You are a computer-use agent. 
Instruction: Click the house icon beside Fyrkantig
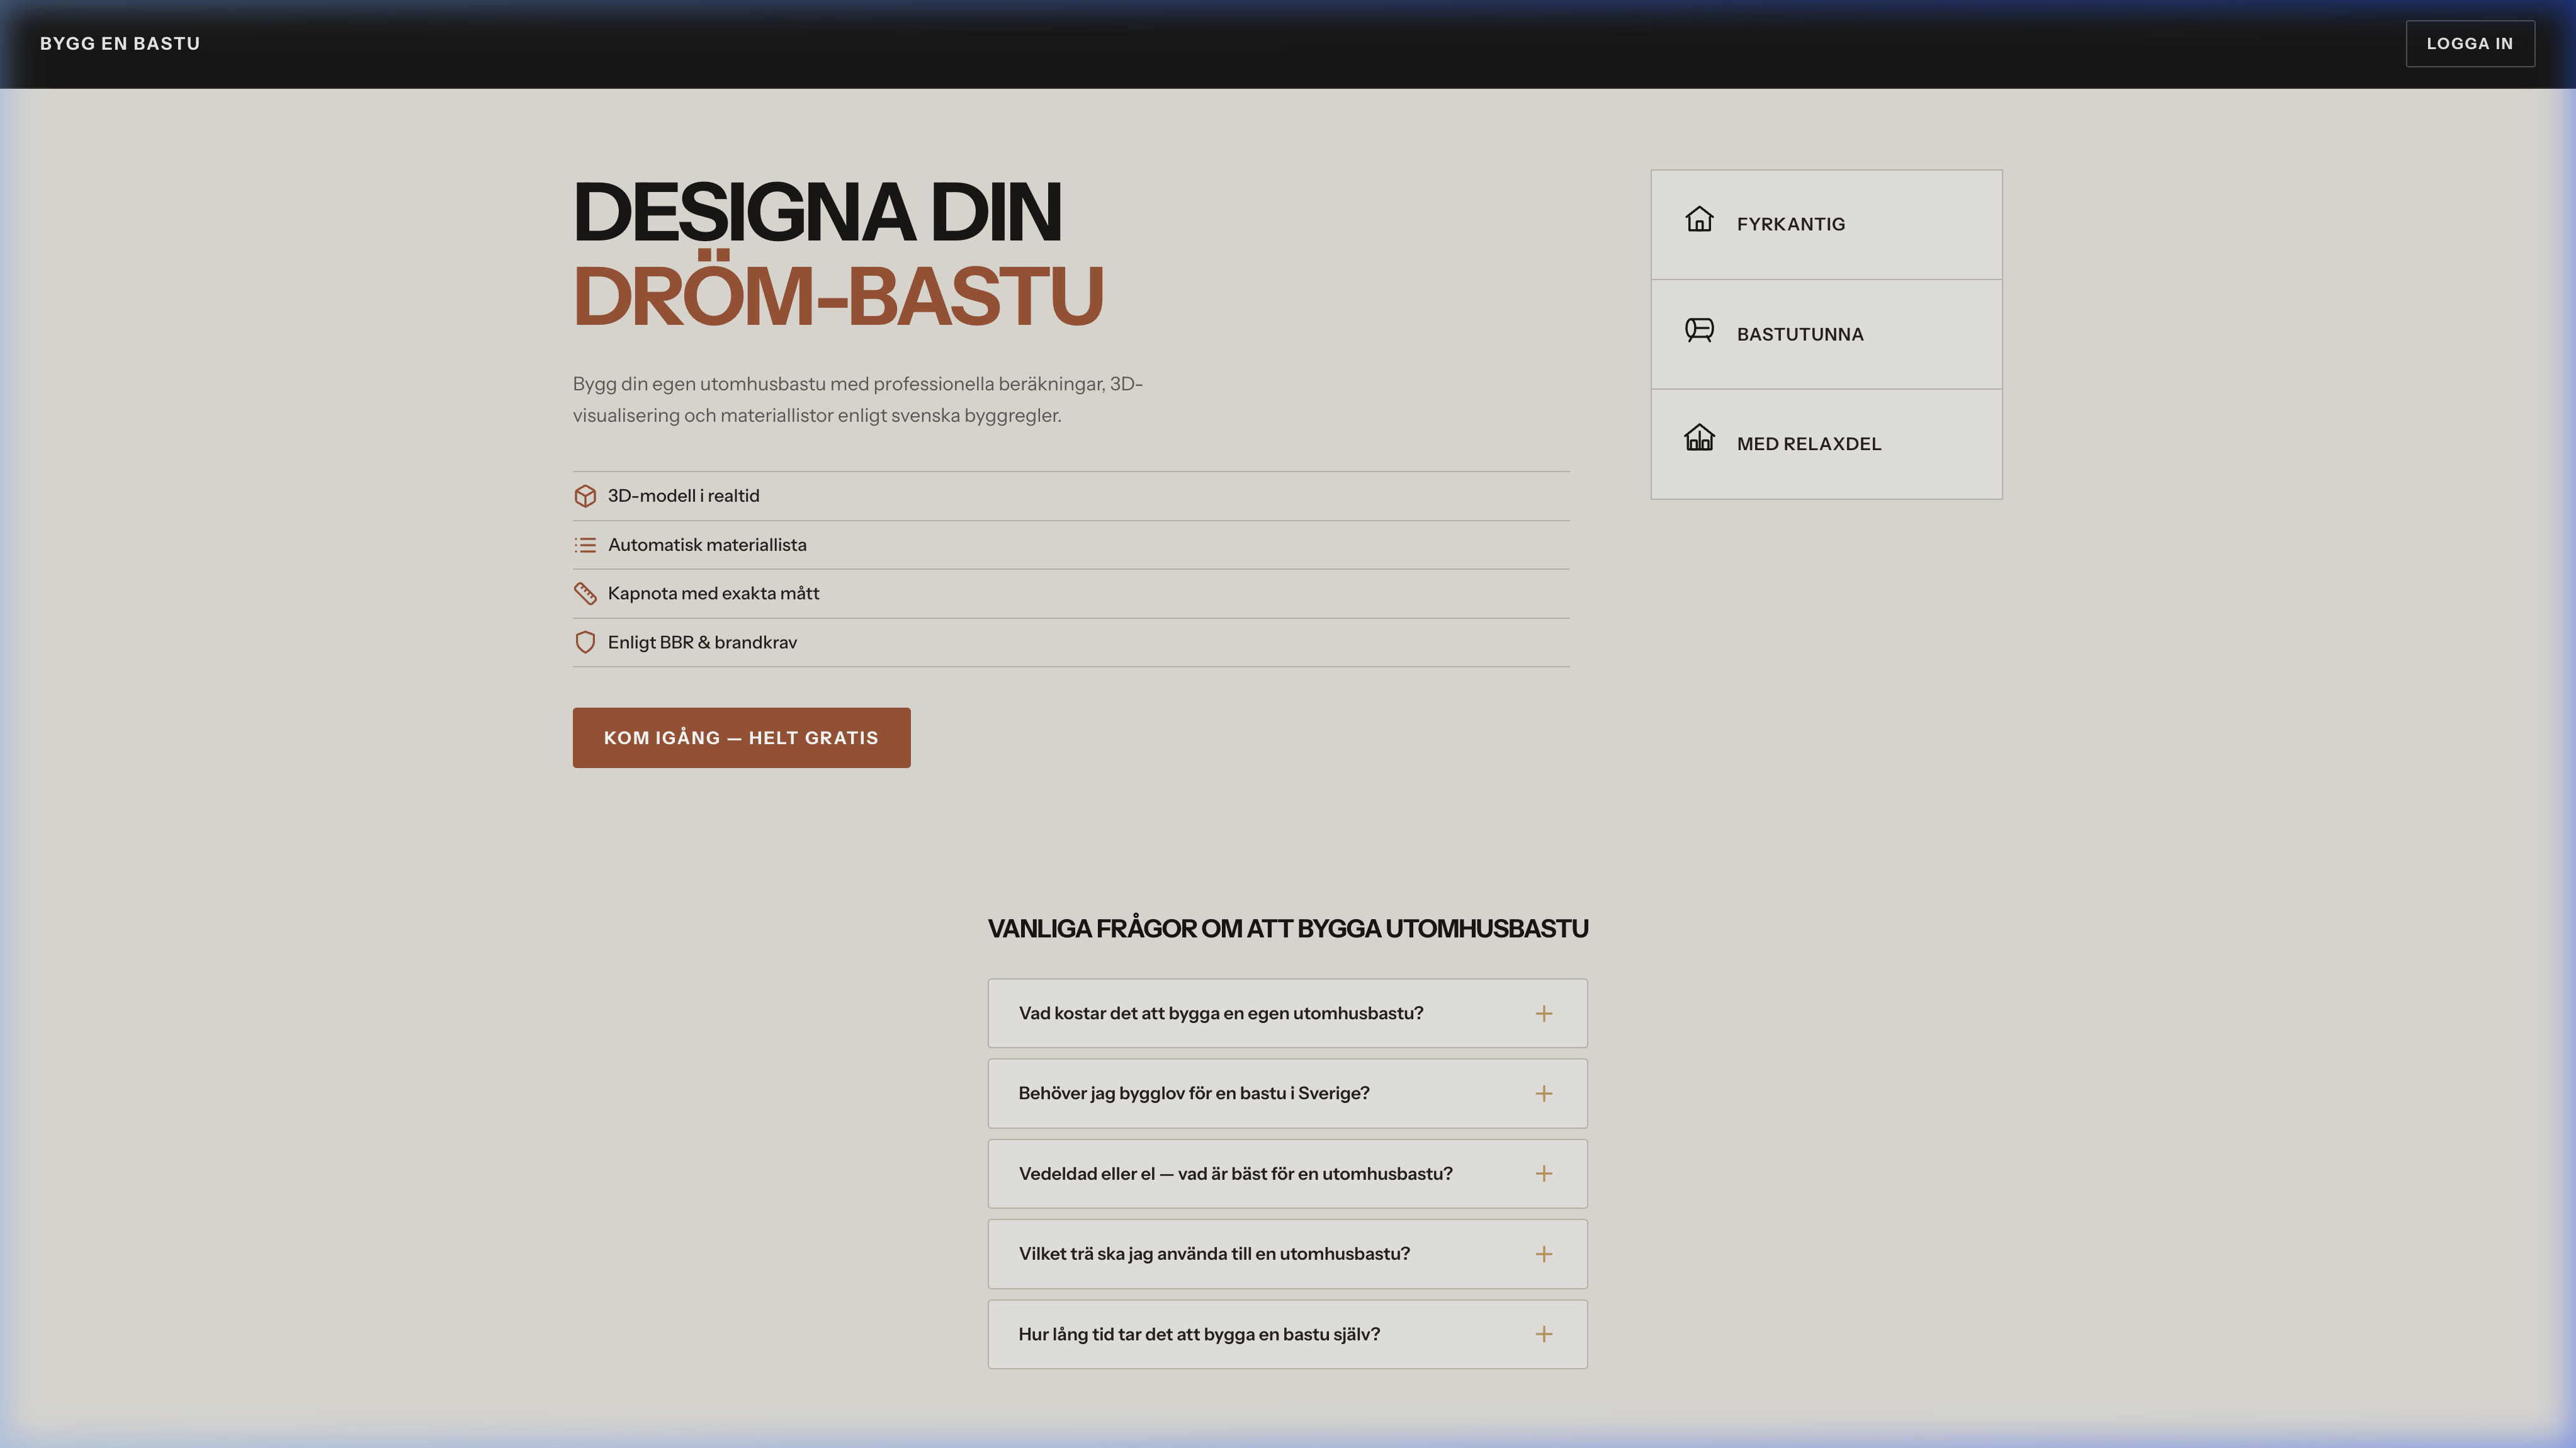pyautogui.click(x=1699, y=219)
